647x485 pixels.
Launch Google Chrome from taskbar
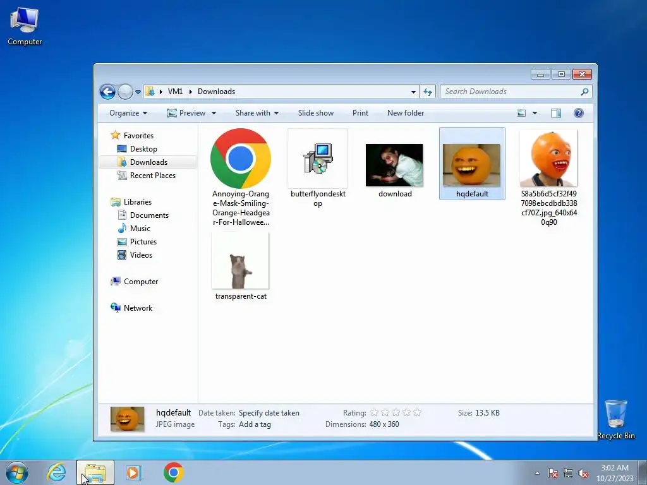click(x=173, y=472)
